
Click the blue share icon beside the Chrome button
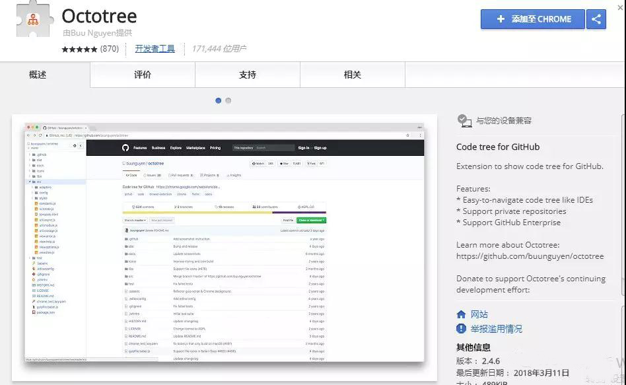[x=596, y=19]
